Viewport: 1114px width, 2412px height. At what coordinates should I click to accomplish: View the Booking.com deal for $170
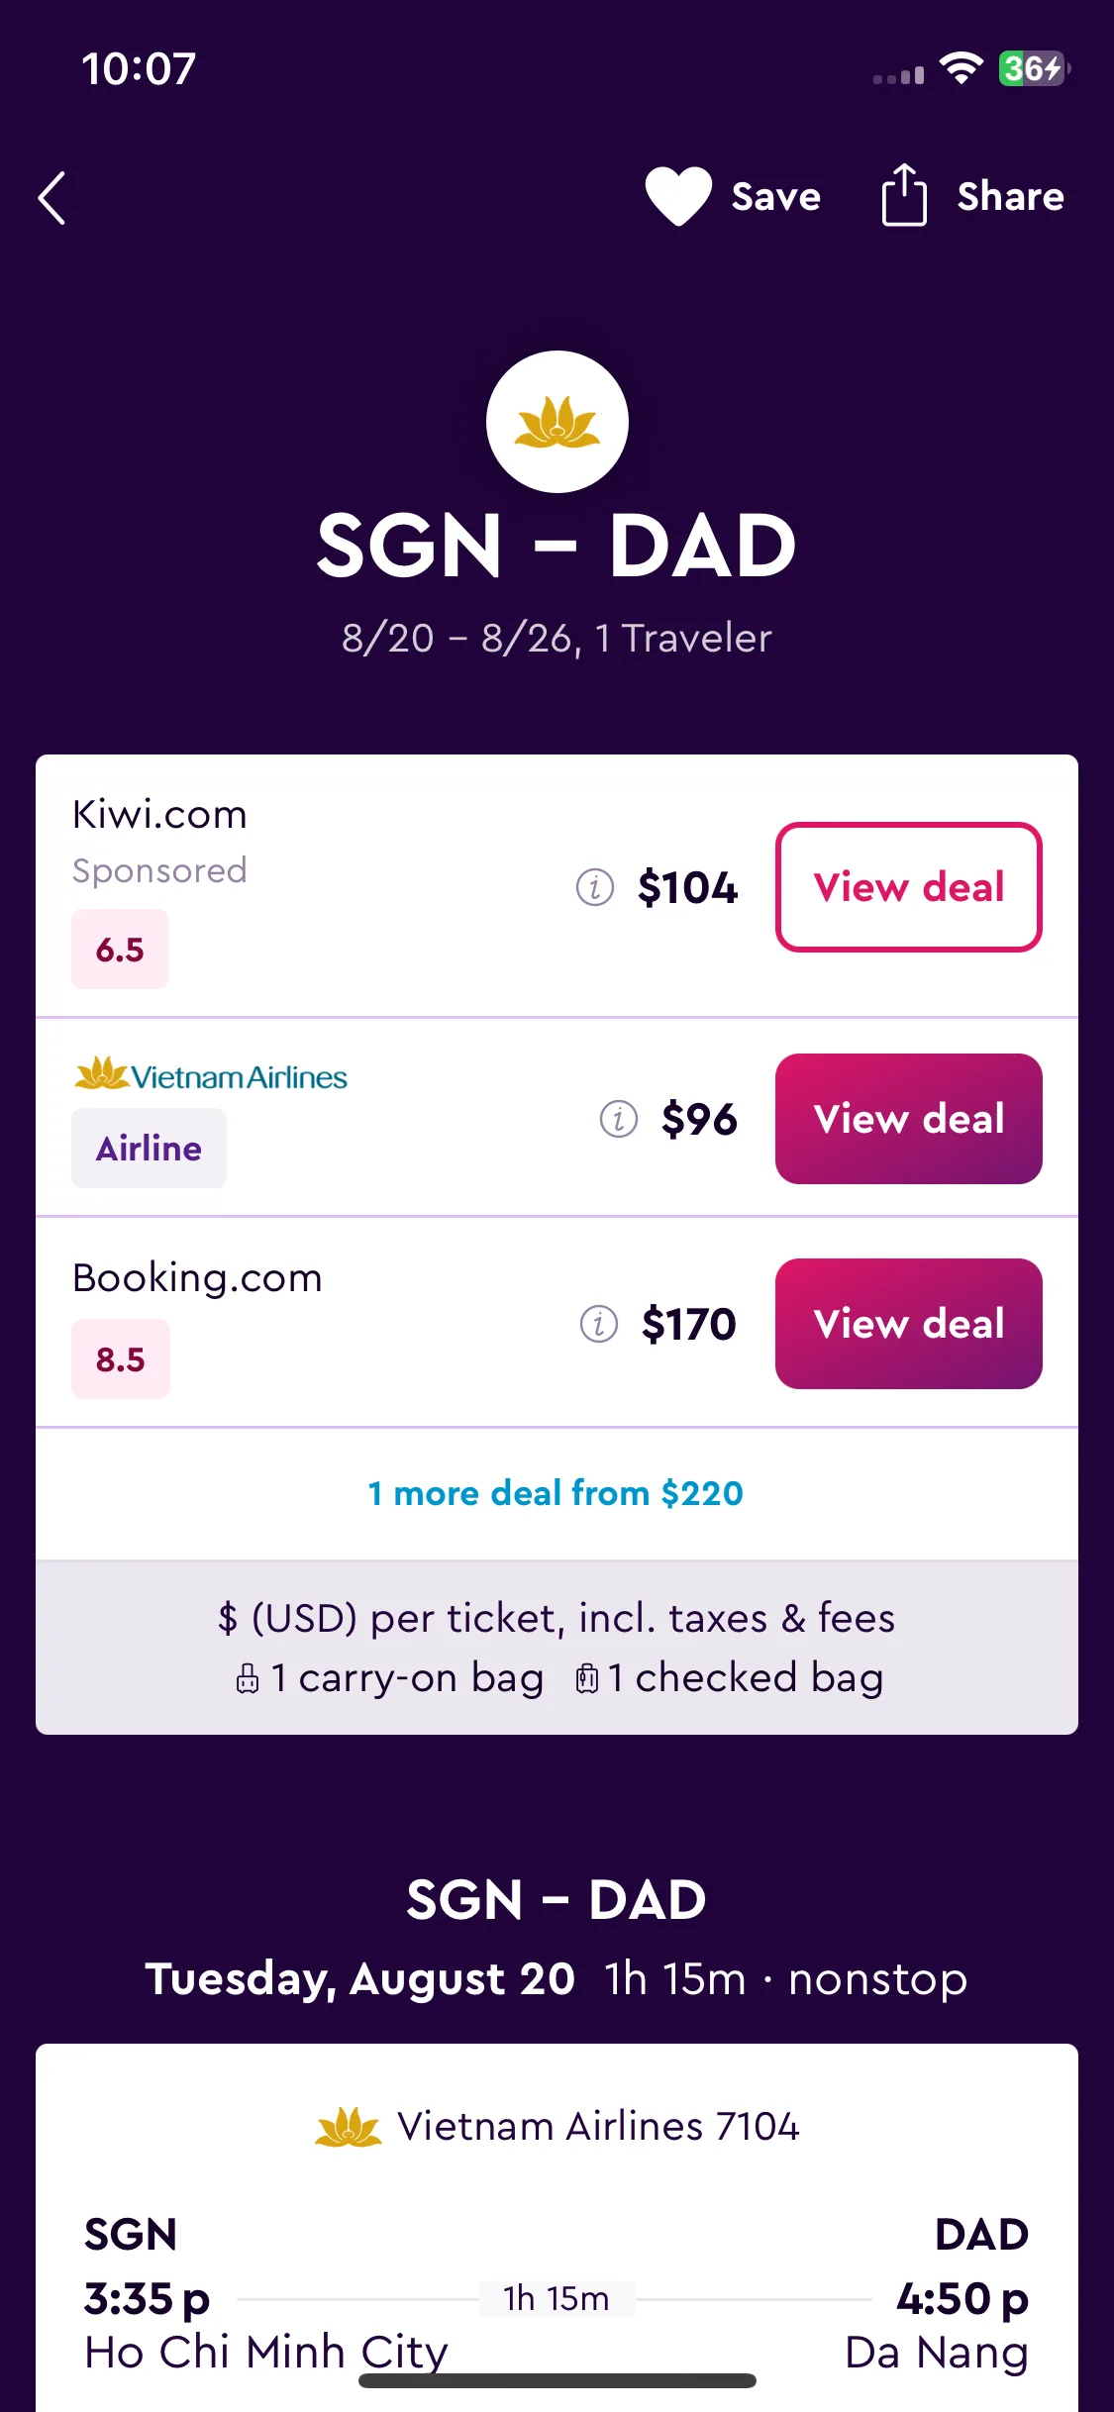click(909, 1324)
